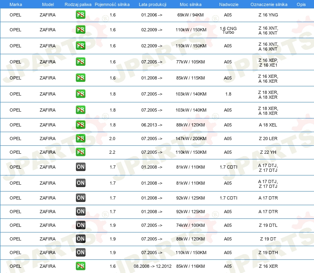Select the Z 19 DT engine code
Image resolution: width=314 pixels, height=273 pixels.
click(x=268, y=239)
